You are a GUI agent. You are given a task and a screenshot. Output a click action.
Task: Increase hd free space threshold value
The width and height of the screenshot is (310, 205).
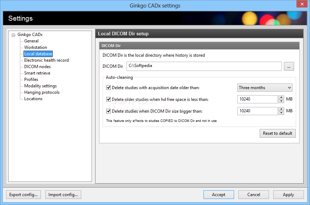[x=281, y=97]
